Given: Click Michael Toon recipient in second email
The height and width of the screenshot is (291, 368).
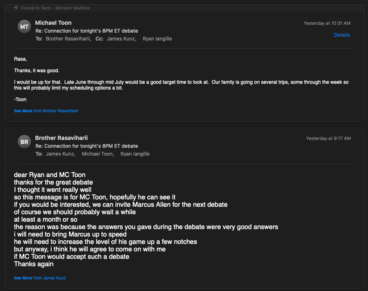Looking at the screenshot, I should 97,154.
